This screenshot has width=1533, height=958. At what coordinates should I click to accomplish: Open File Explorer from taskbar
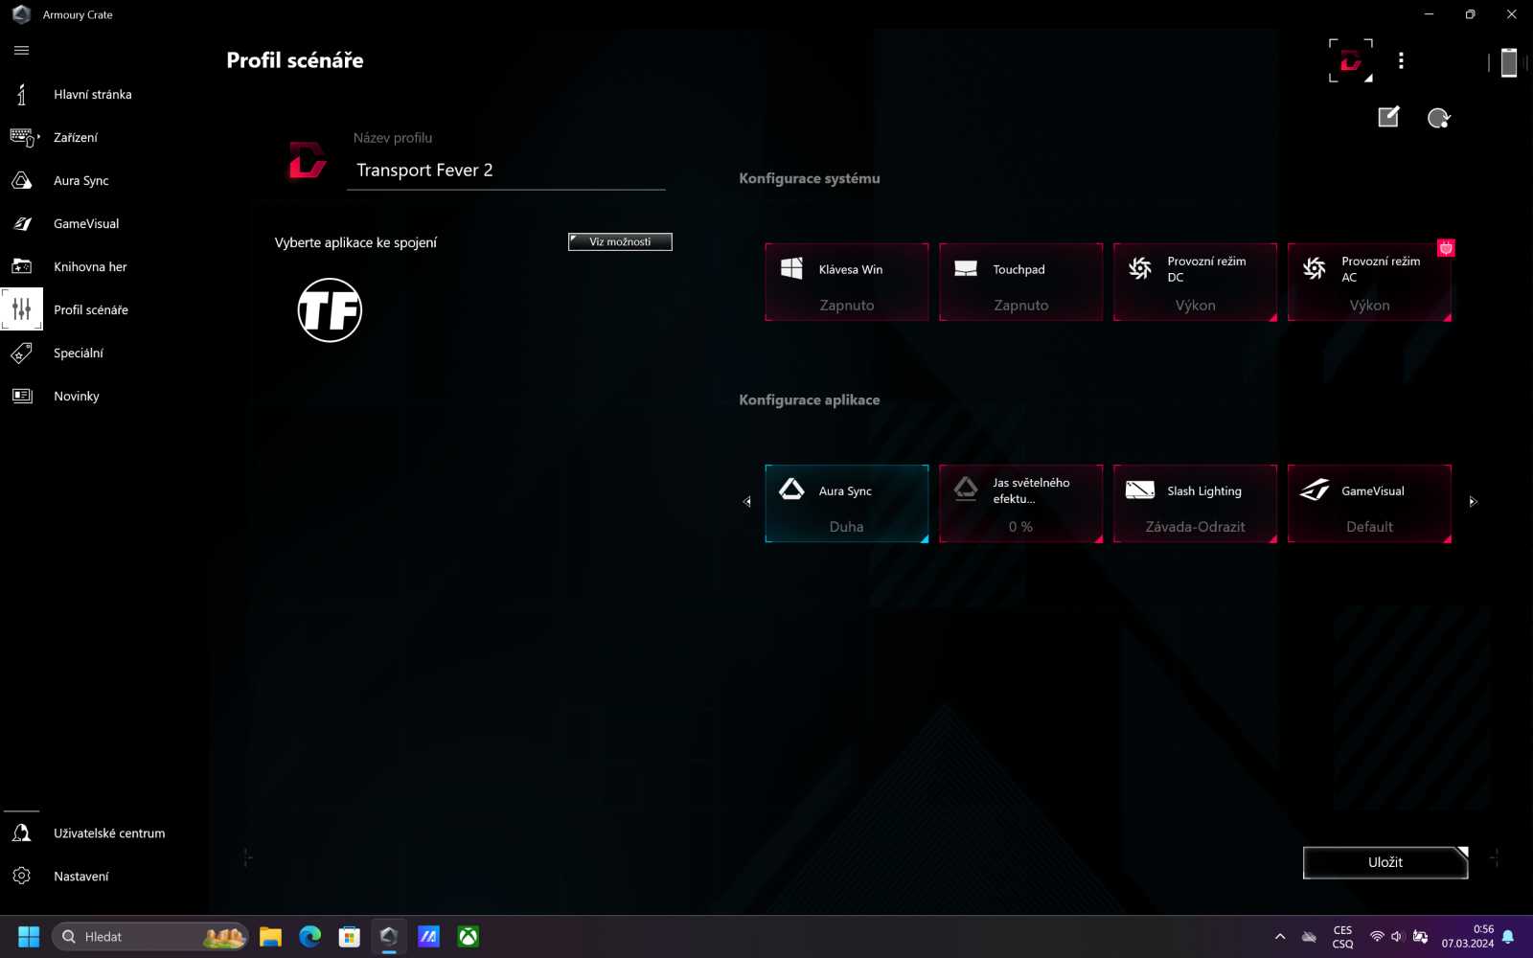270,937
